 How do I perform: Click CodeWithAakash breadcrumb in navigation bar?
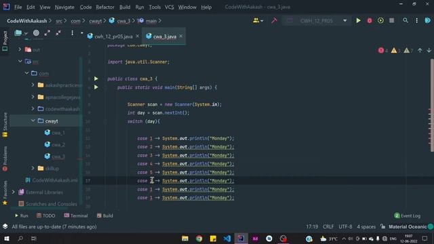27,21
